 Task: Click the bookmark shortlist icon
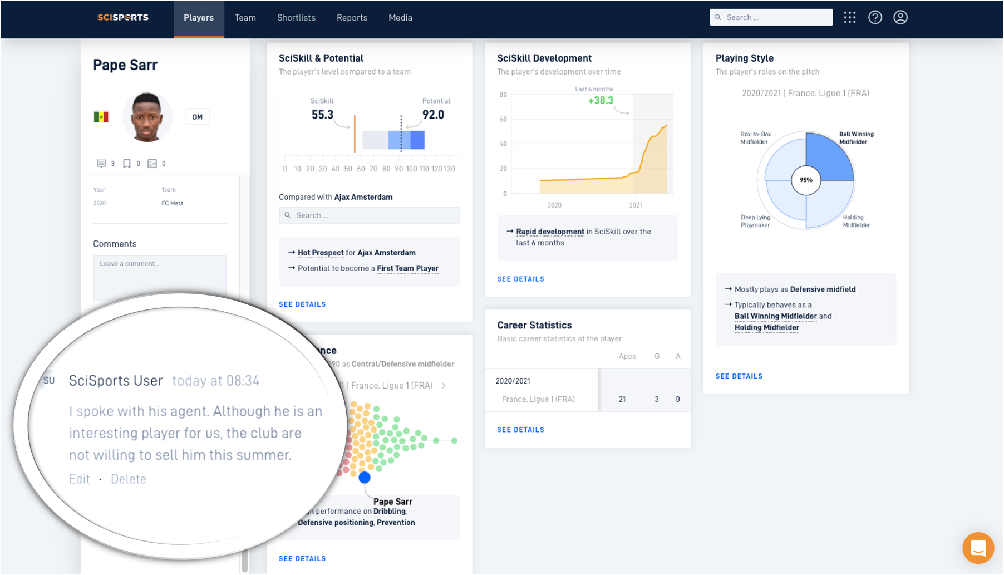click(x=127, y=163)
